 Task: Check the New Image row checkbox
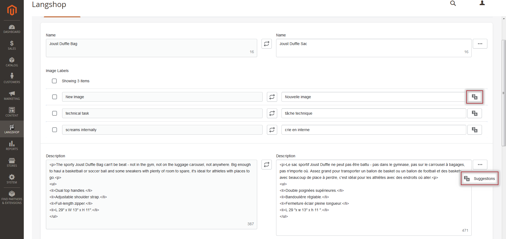pos(55,97)
